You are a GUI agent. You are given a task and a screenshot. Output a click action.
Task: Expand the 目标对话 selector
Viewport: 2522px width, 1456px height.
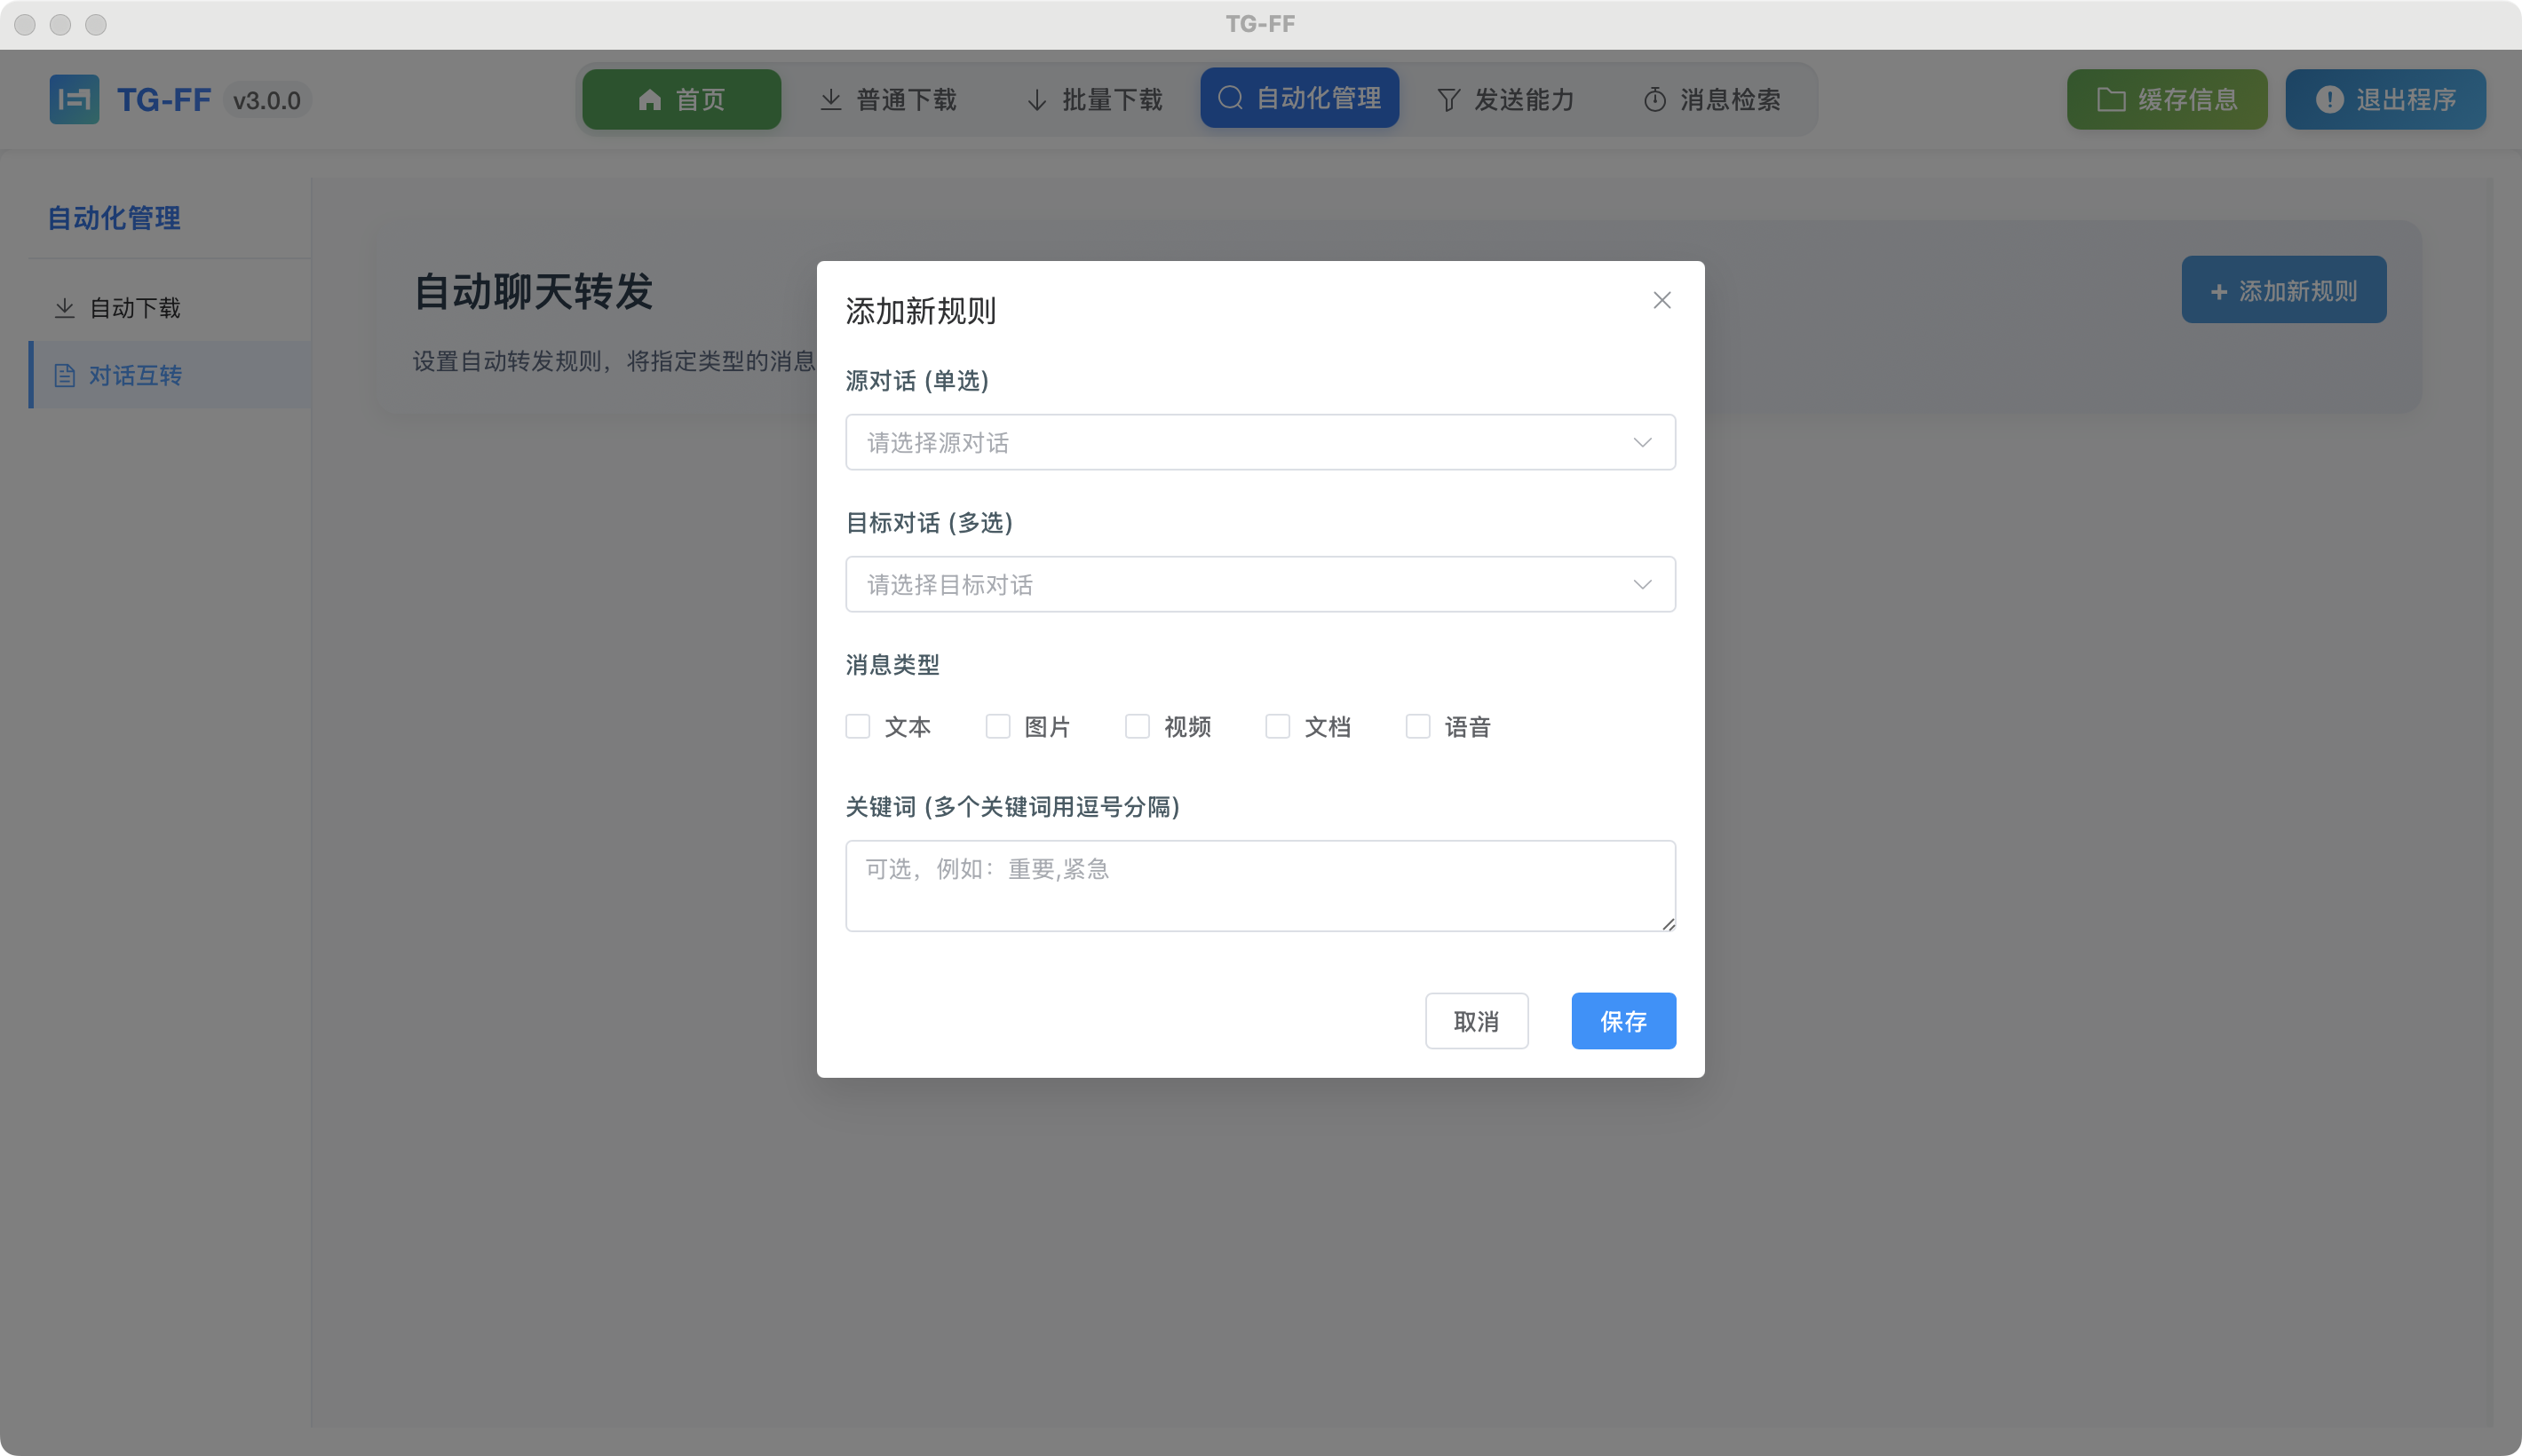[x=1258, y=584]
